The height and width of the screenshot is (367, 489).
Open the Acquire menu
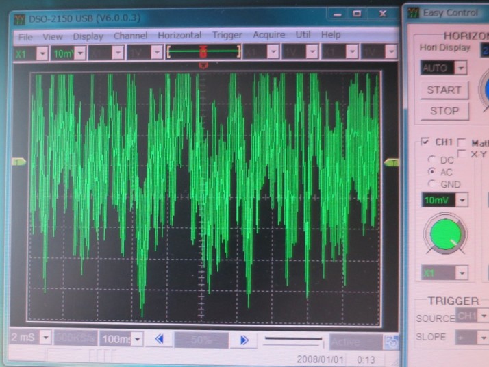point(268,35)
